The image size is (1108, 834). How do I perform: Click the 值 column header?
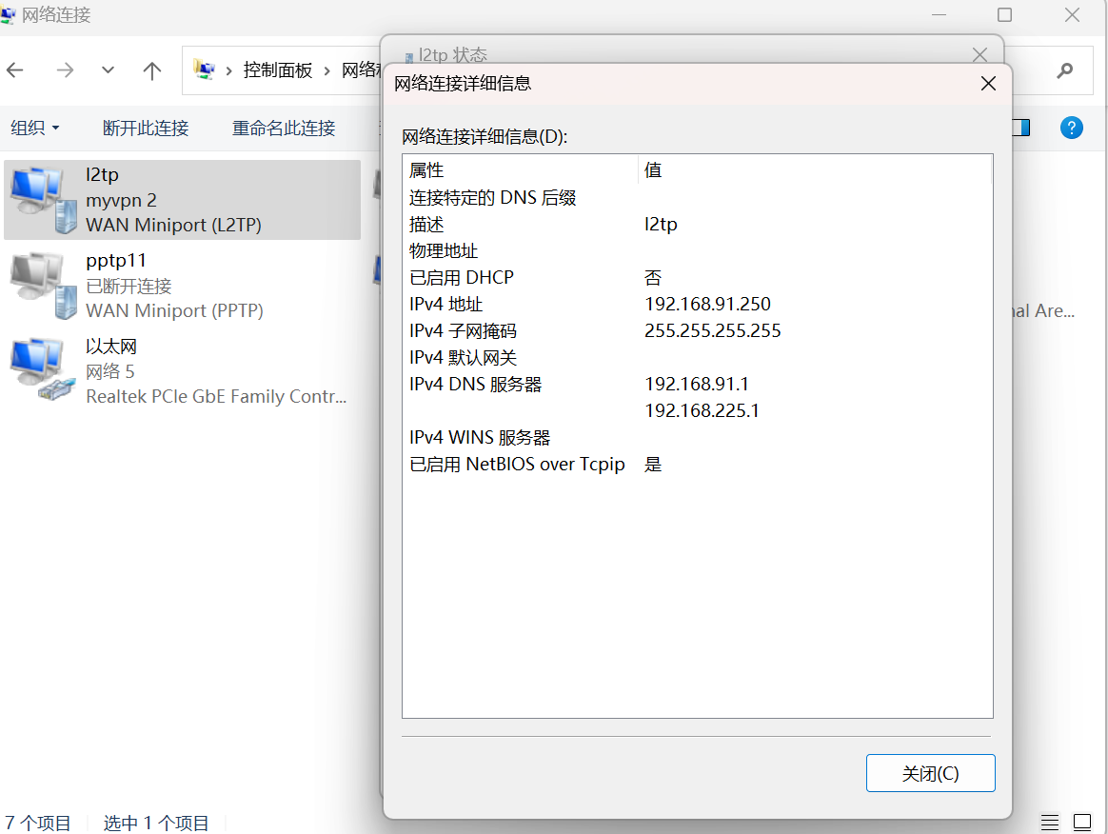[816, 169]
